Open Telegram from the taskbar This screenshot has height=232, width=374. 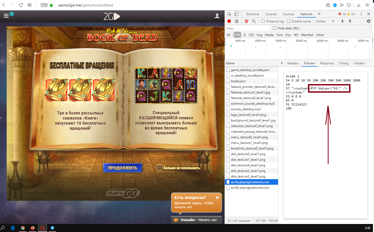coord(52,228)
